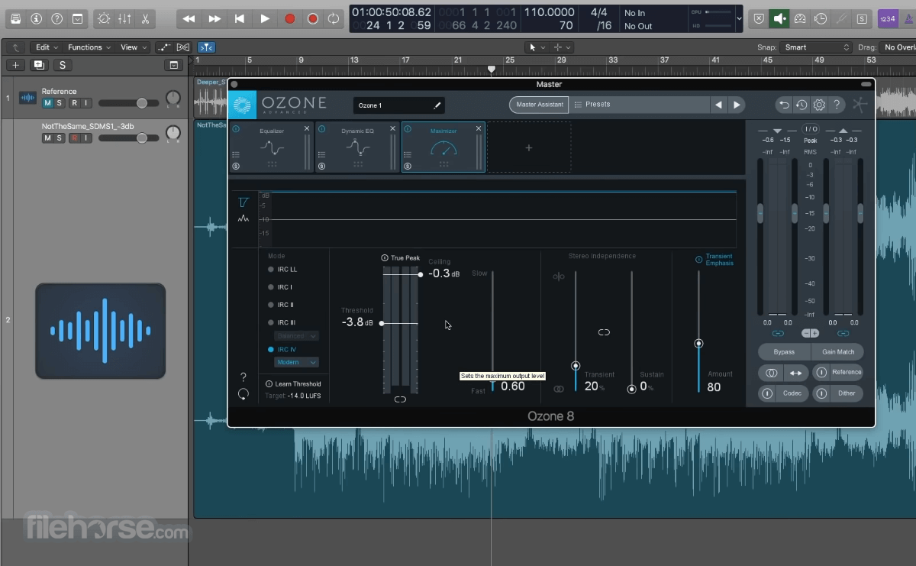
Task: Click the Gain Match button
Action: pyautogui.click(x=837, y=352)
